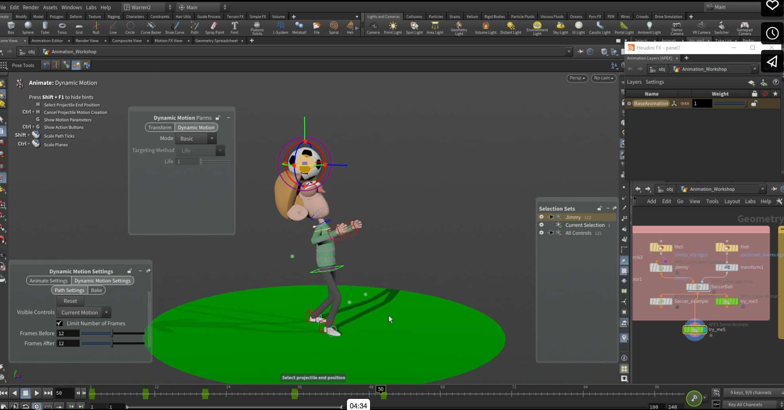Viewport: 784px width, 410px height.
Task: Toggle the BaseAnimation layer enable dot
Action: point(629,103)
